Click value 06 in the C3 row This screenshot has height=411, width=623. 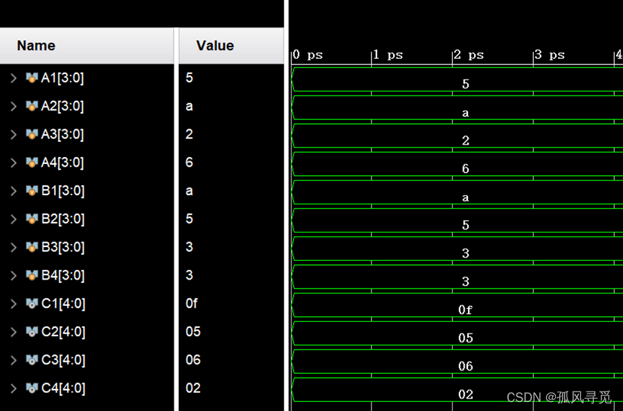pyautogui.click(x=193, y=360)
